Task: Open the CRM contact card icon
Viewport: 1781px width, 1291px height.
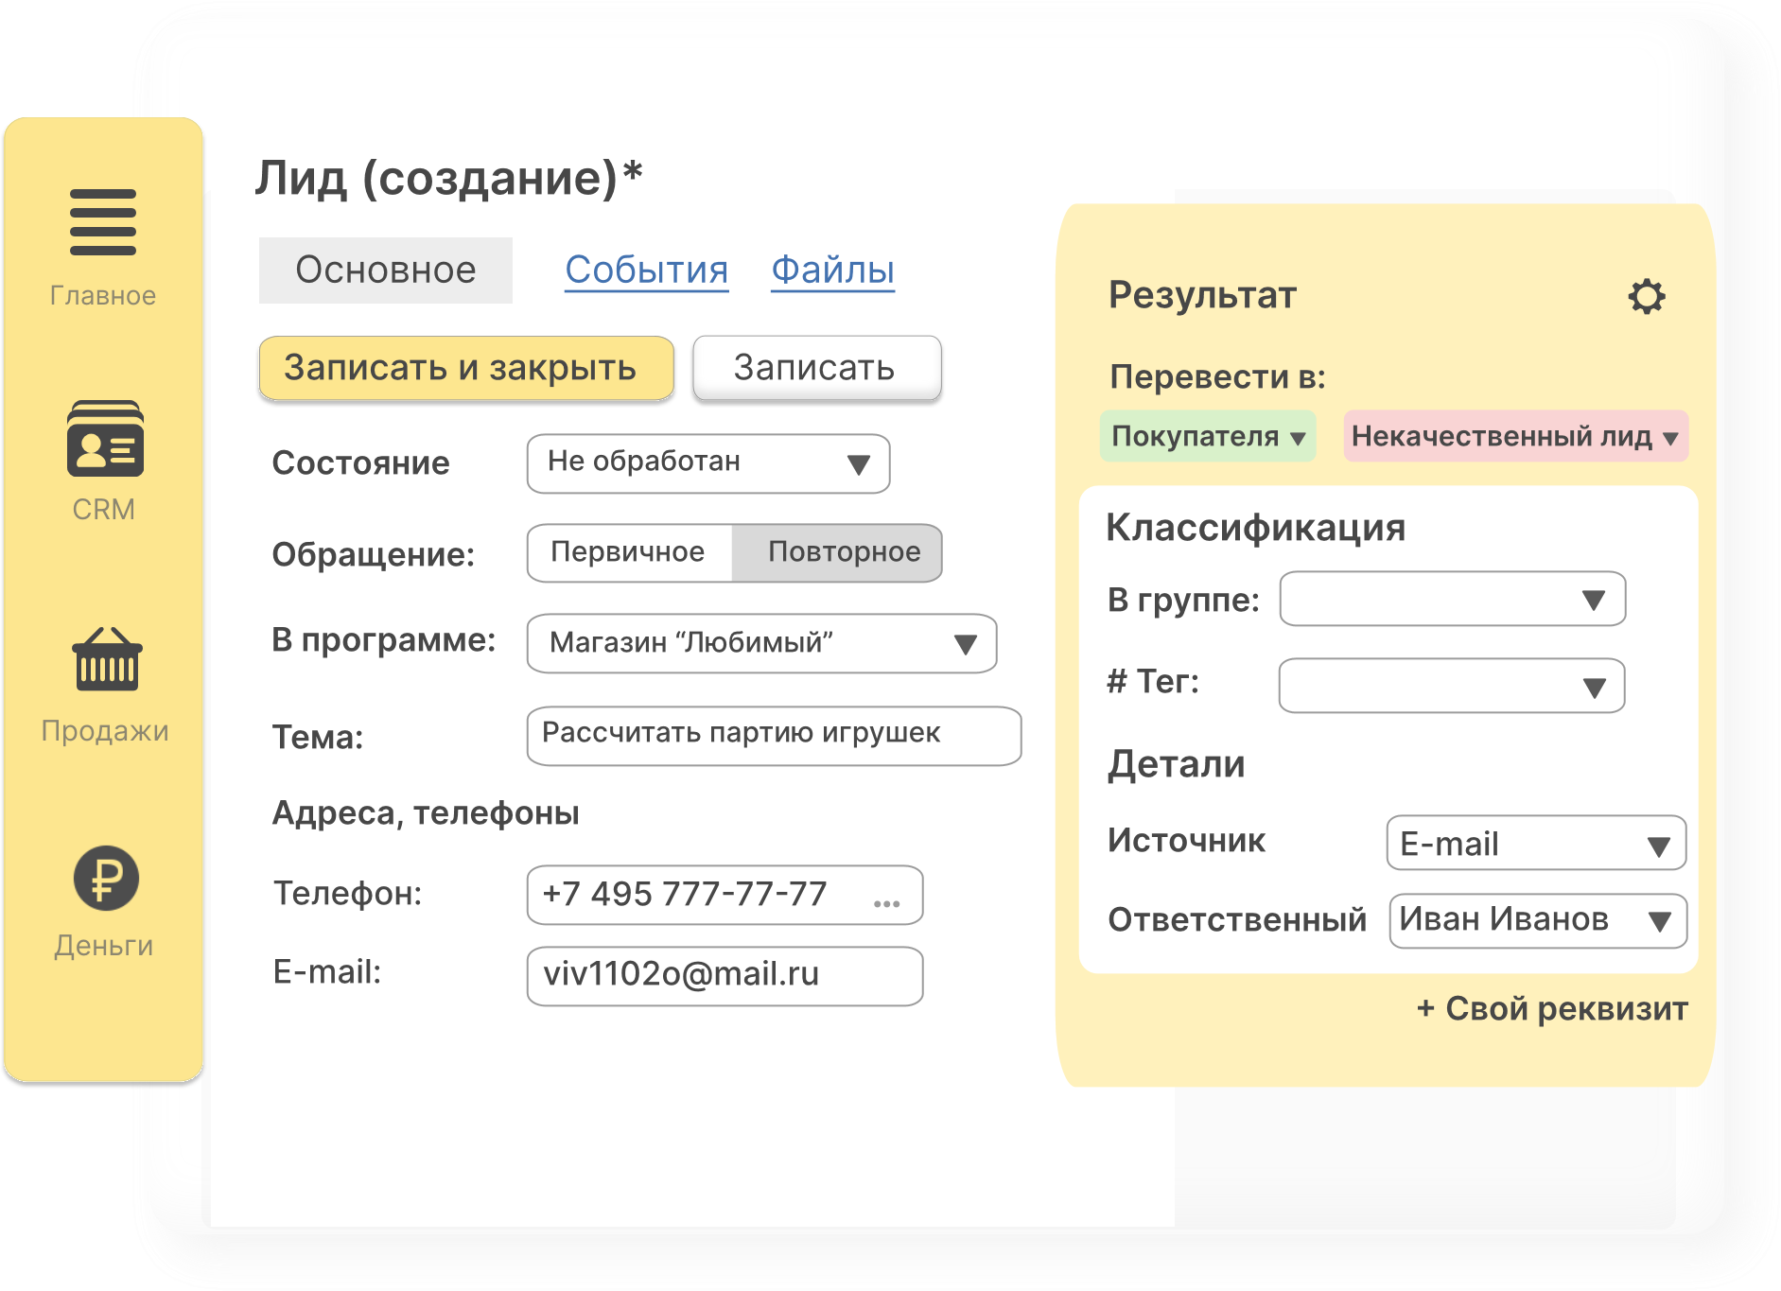Action: click(105, 440)
